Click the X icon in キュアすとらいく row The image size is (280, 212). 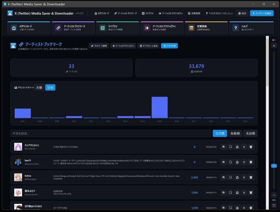click(244, 147)
